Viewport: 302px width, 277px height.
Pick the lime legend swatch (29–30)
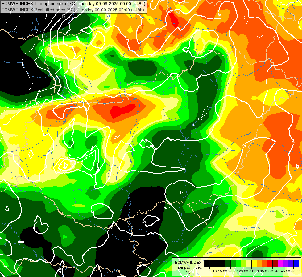(244, 263)
